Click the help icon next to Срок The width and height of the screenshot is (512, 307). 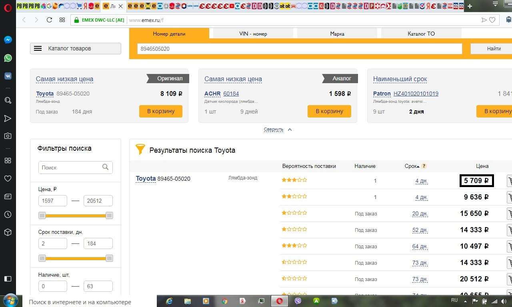tap(424, 166)
